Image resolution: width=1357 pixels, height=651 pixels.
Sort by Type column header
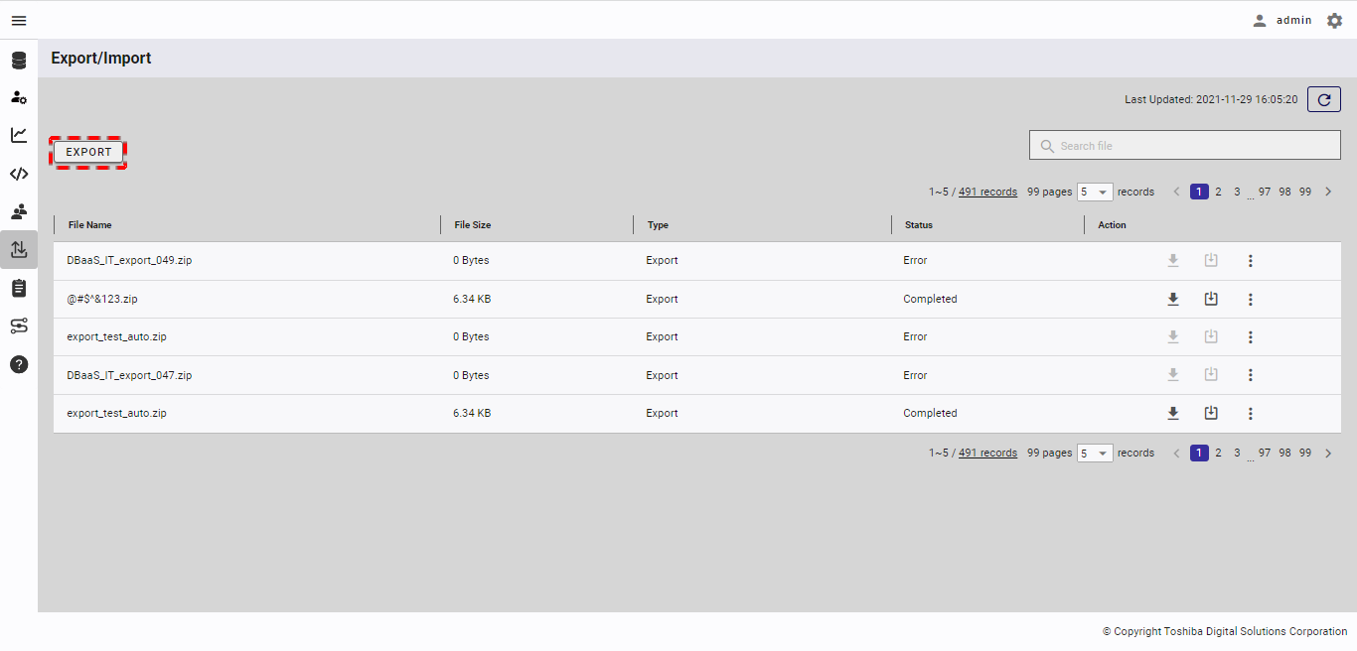658,225
